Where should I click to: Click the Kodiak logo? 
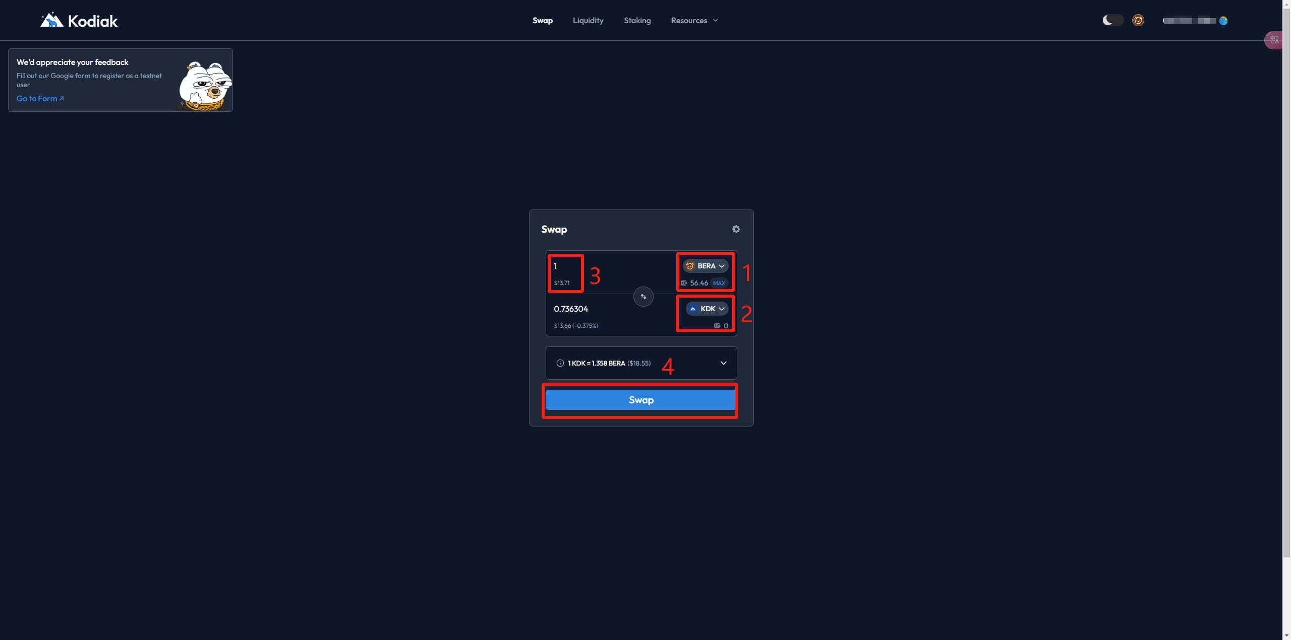pyautogui.click(x=79, y=21)
